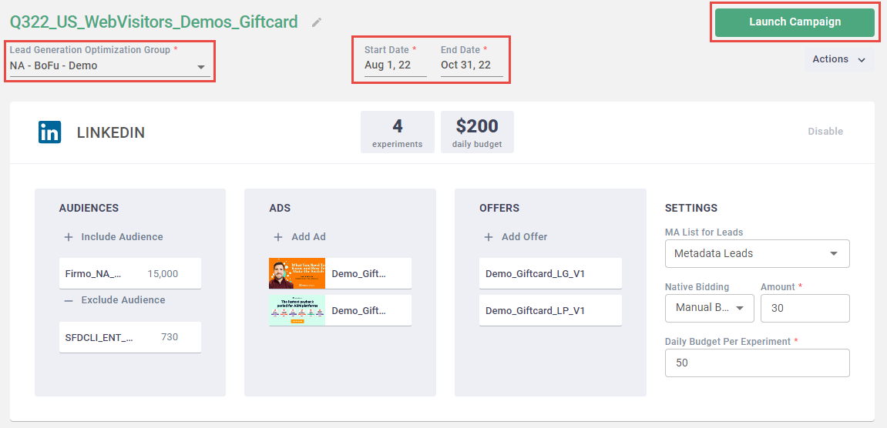
Task: Click the plus icon beside Include Audience
Action: pos(69,237)
